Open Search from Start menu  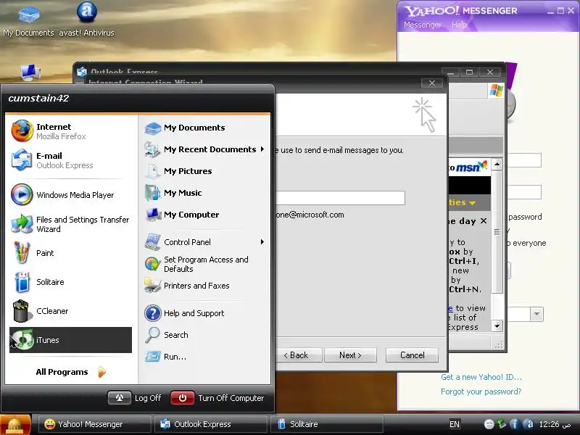(204, 335)
